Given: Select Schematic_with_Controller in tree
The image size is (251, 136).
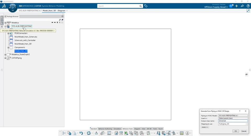Looking at the screenshot, I should point(25,40).
